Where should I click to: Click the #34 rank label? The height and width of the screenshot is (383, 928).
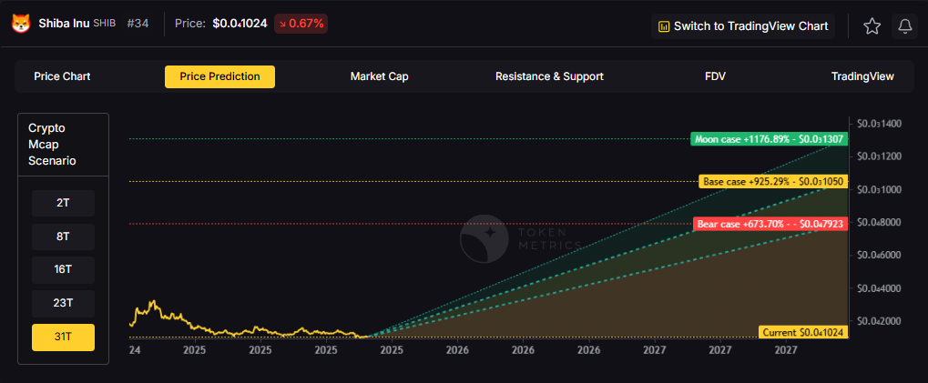point(138,25)
